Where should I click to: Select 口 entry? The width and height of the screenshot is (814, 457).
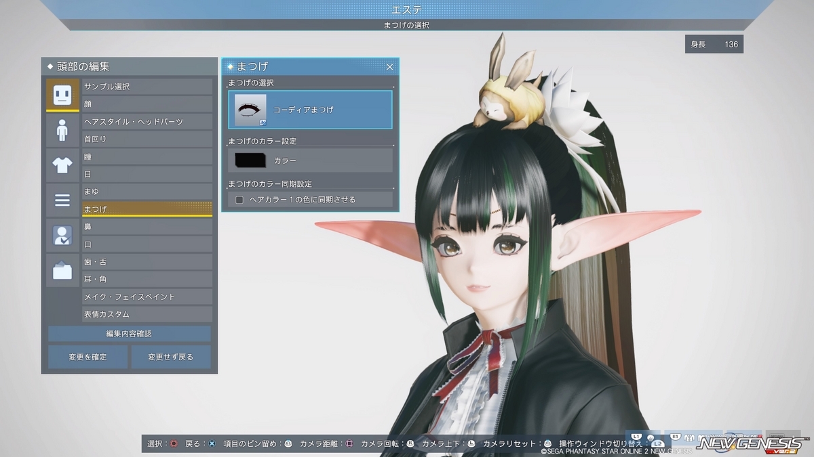[x=147, y=244]
